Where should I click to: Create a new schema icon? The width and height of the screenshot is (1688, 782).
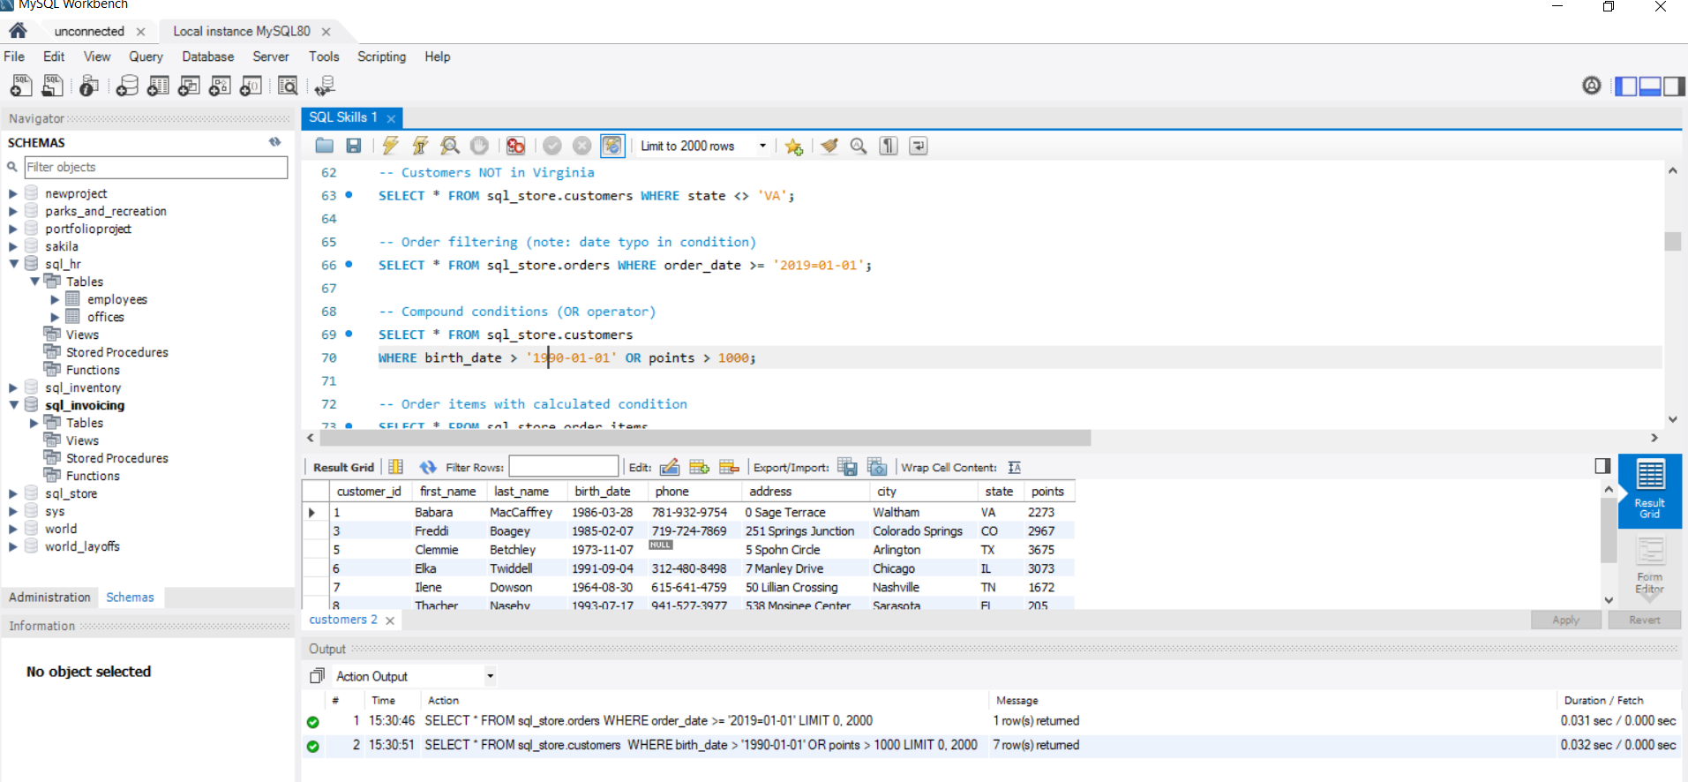click(x=127, y=86)
